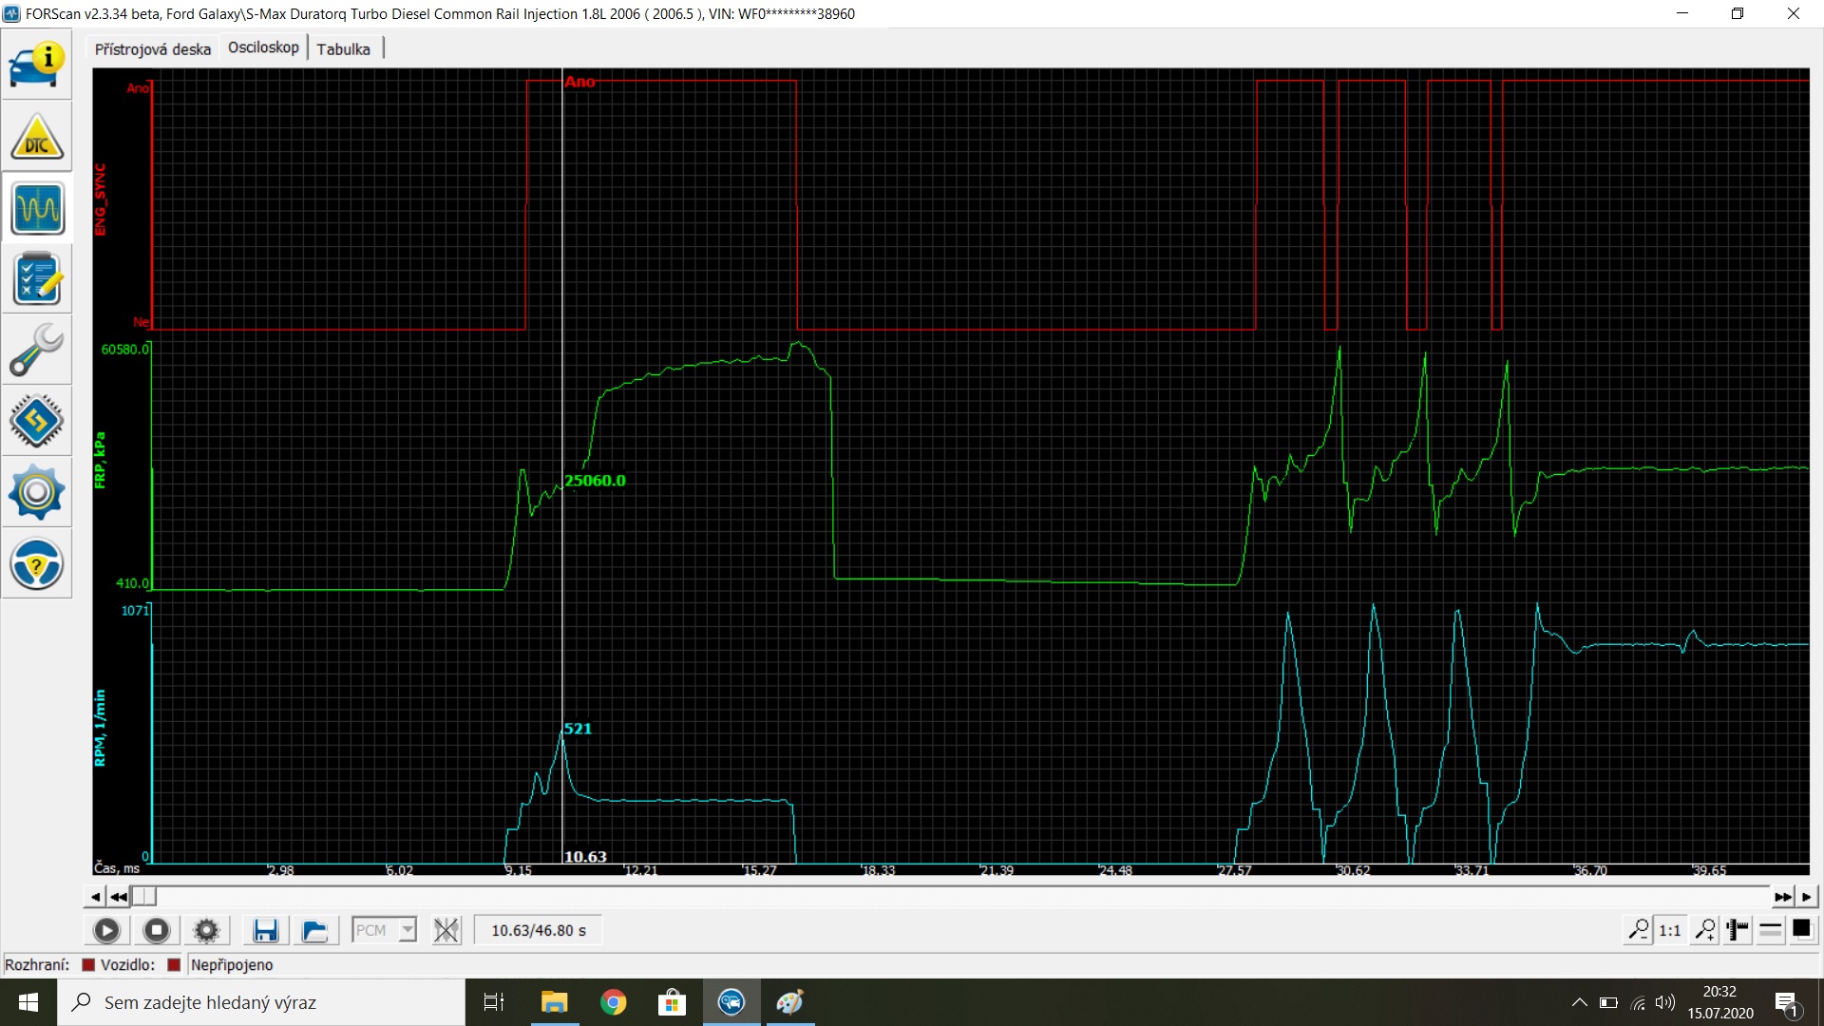The width and height of the screenshot is (1824, 1026).
Task: Open a saved log file
Action: click(314, 930)
